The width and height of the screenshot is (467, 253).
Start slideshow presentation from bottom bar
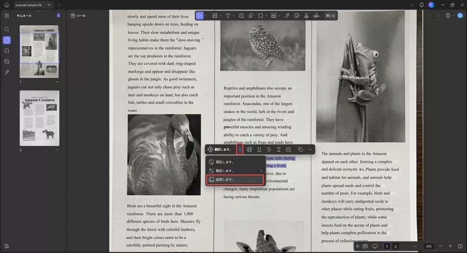(x=375, y=246)
